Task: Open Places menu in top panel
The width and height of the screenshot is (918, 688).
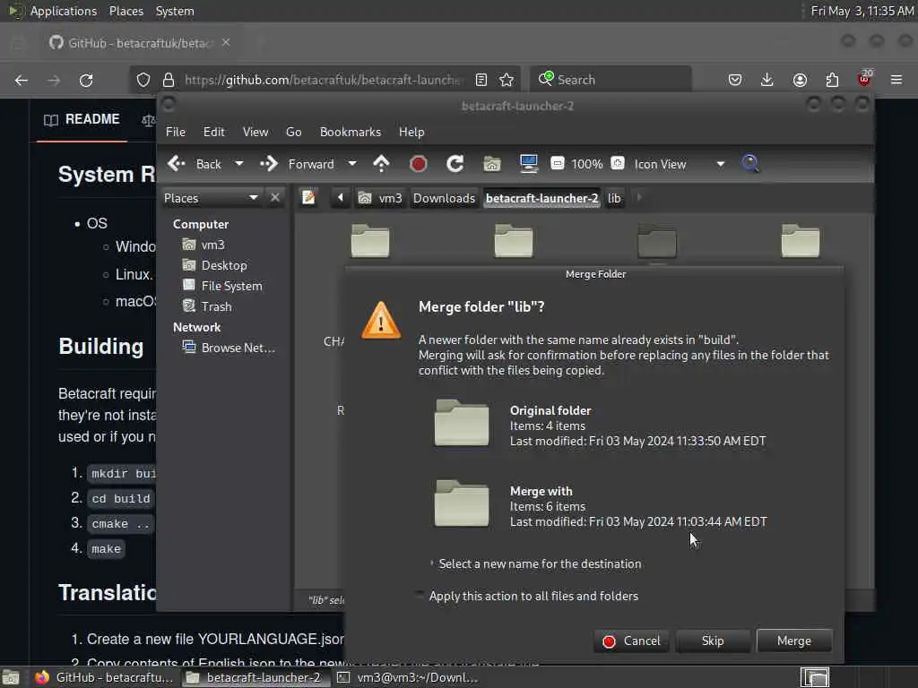Action: coord(126,11)
